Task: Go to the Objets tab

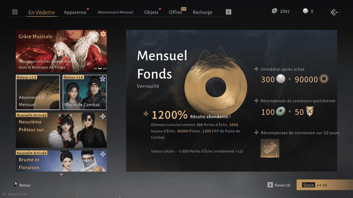Action: [x=151, y=12]
